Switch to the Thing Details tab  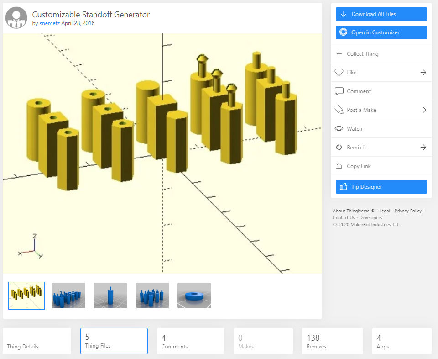[x=36, y=341]
